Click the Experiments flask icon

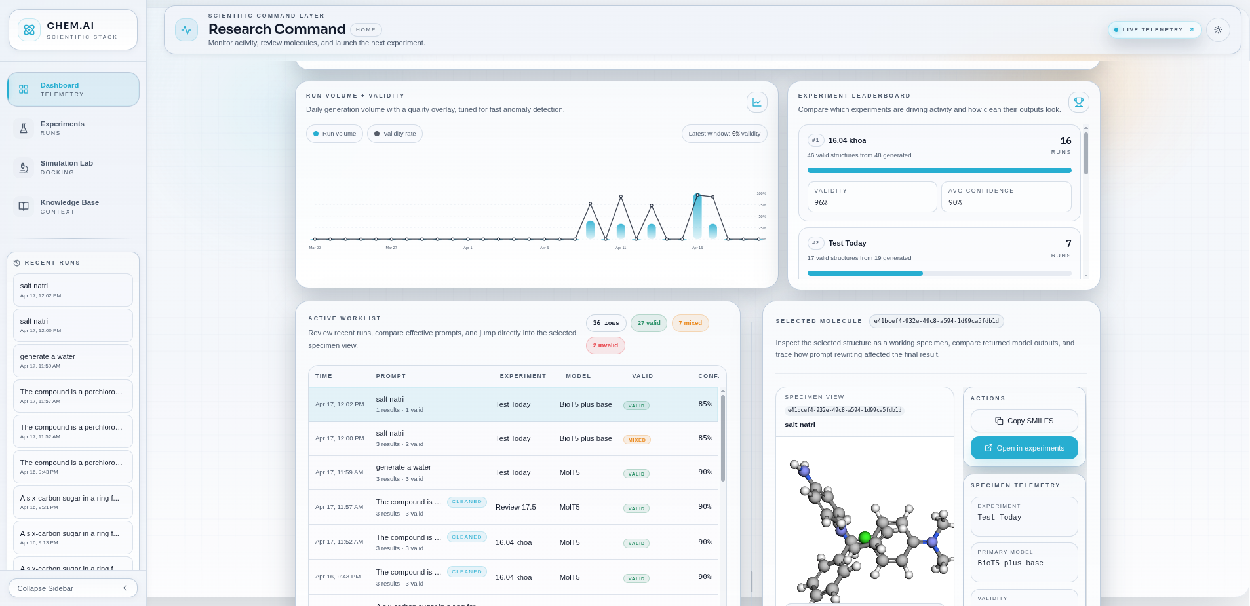point(24,128)
